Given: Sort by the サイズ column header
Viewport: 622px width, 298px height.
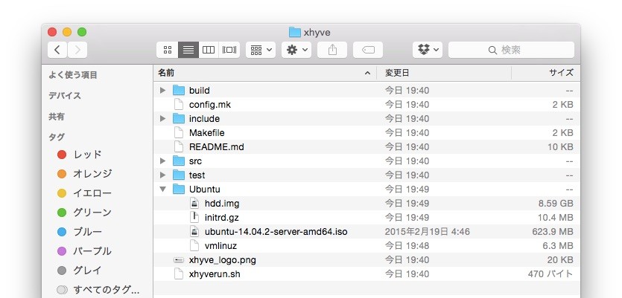Looking at the screenshot, I should click(x=546, y=73).
